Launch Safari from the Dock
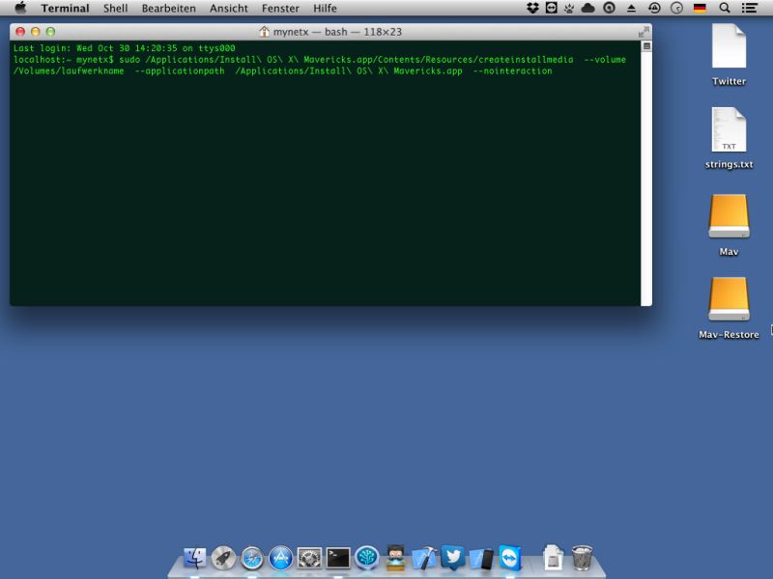This screenshot has width=773, height=579. click(252, 559)
